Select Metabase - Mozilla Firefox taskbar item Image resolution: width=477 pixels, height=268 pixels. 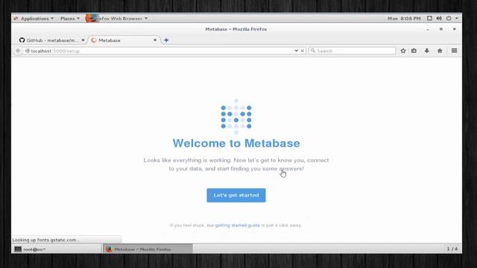click(148, 249)
